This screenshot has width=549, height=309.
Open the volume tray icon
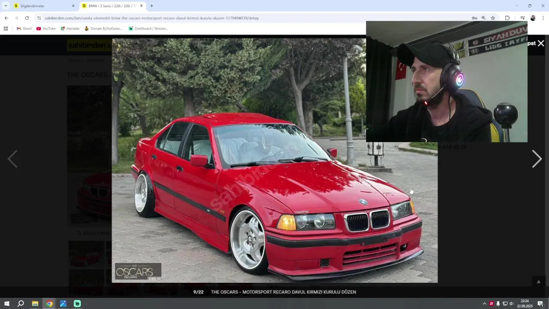pyautogui.click(x=511, y=304)
